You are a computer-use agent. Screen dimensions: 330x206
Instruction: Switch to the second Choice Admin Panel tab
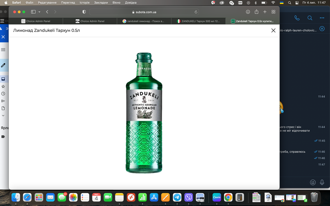pyautogui.click(x=90, y=21)
